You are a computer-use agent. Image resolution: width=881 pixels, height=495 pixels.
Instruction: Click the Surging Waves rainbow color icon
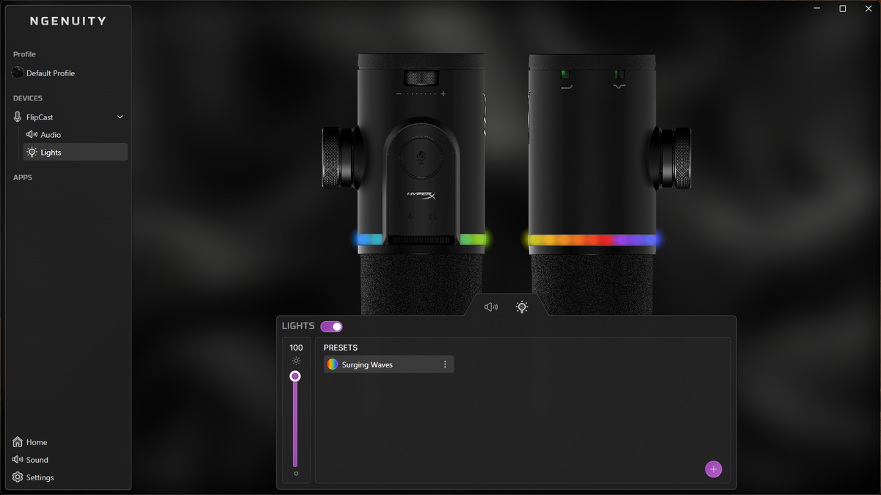coord(333,364)
